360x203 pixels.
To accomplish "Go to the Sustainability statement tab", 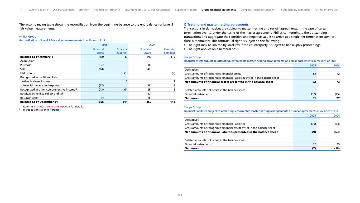I will pyautogui.click(x=295, y=10).
